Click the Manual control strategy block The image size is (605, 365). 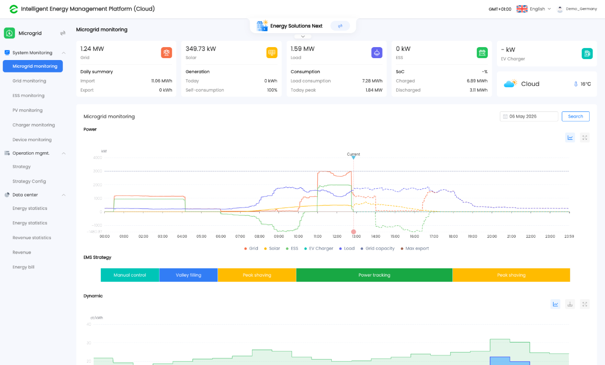(130, 275)
